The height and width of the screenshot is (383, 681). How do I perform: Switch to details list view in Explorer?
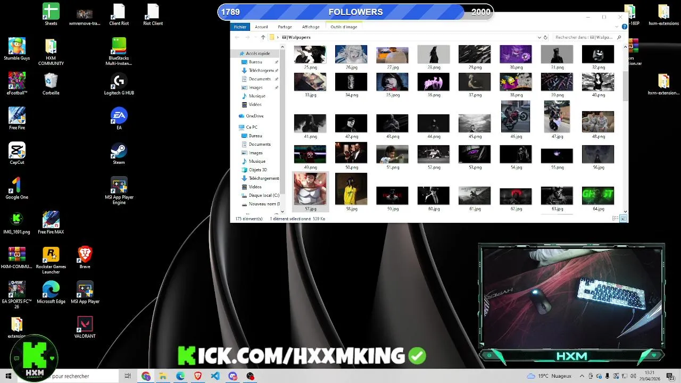tap(616, 219)
